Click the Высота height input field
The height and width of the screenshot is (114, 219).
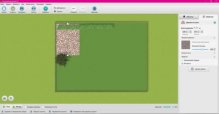[x=197, y=32]
